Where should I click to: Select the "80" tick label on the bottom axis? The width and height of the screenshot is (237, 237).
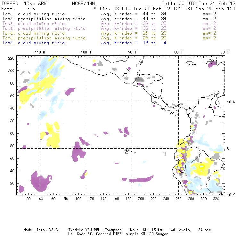(x=66, y=199)
